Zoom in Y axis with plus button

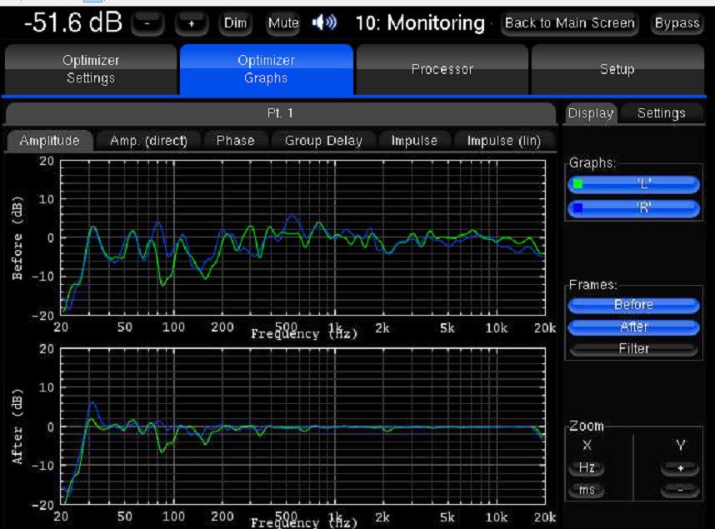click(x=680, y=468)
